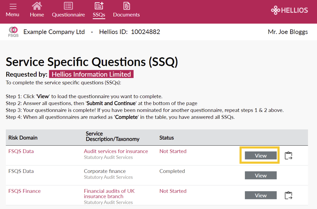Open the Questionnaire list icon

[x=68, y=6]
